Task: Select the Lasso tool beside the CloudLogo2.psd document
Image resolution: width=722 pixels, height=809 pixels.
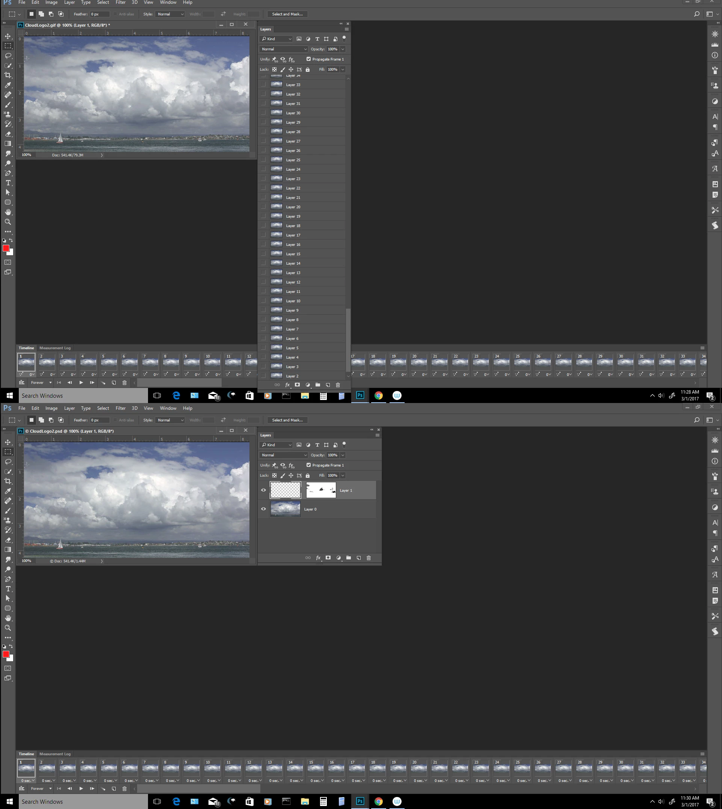Action: tap(8, 461)
